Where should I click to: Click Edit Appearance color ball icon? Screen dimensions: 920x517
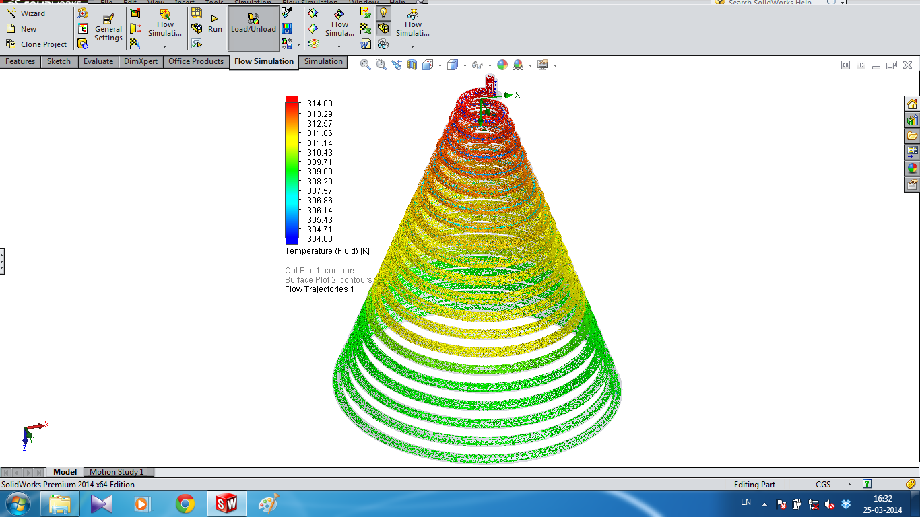(502, 65)
